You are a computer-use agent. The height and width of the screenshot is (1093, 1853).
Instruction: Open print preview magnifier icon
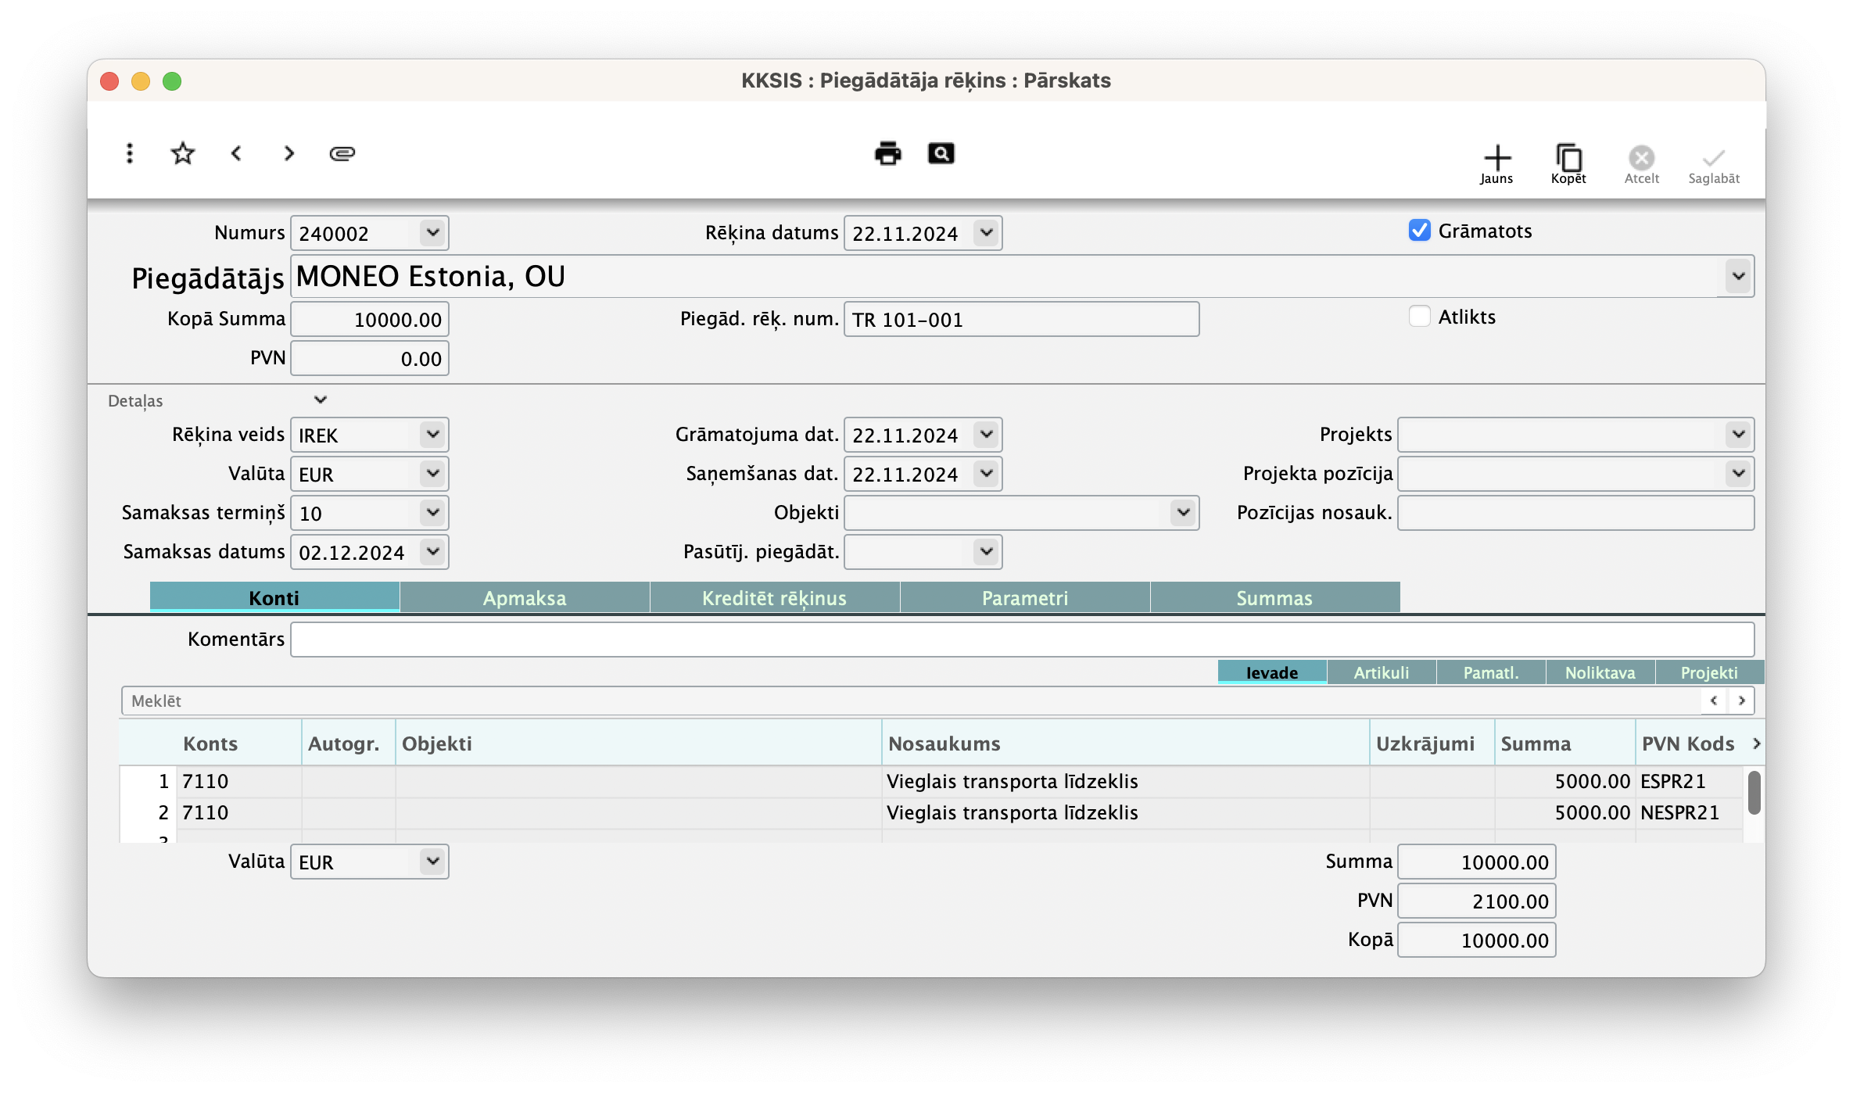click(x=941, y=153)
